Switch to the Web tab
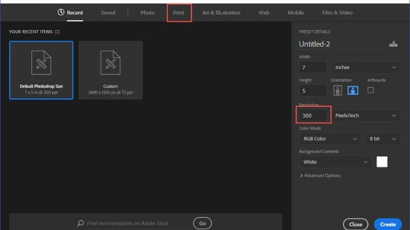Screen dimensions: 410x230 (264, 12)
